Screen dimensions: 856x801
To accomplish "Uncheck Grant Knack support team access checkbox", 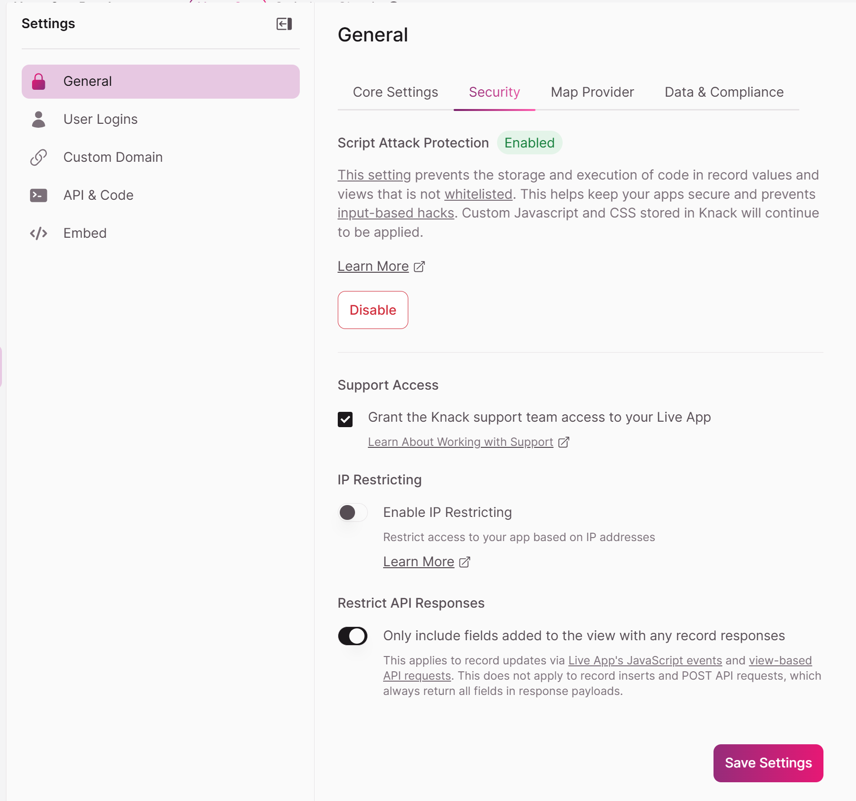I will 345,419.
